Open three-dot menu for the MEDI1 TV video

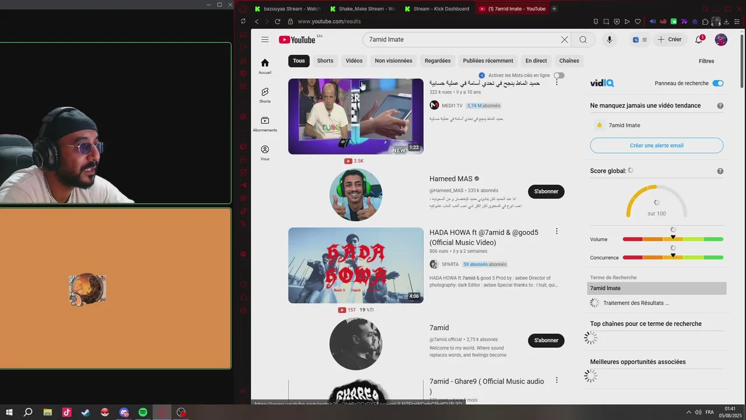(557, 83)
